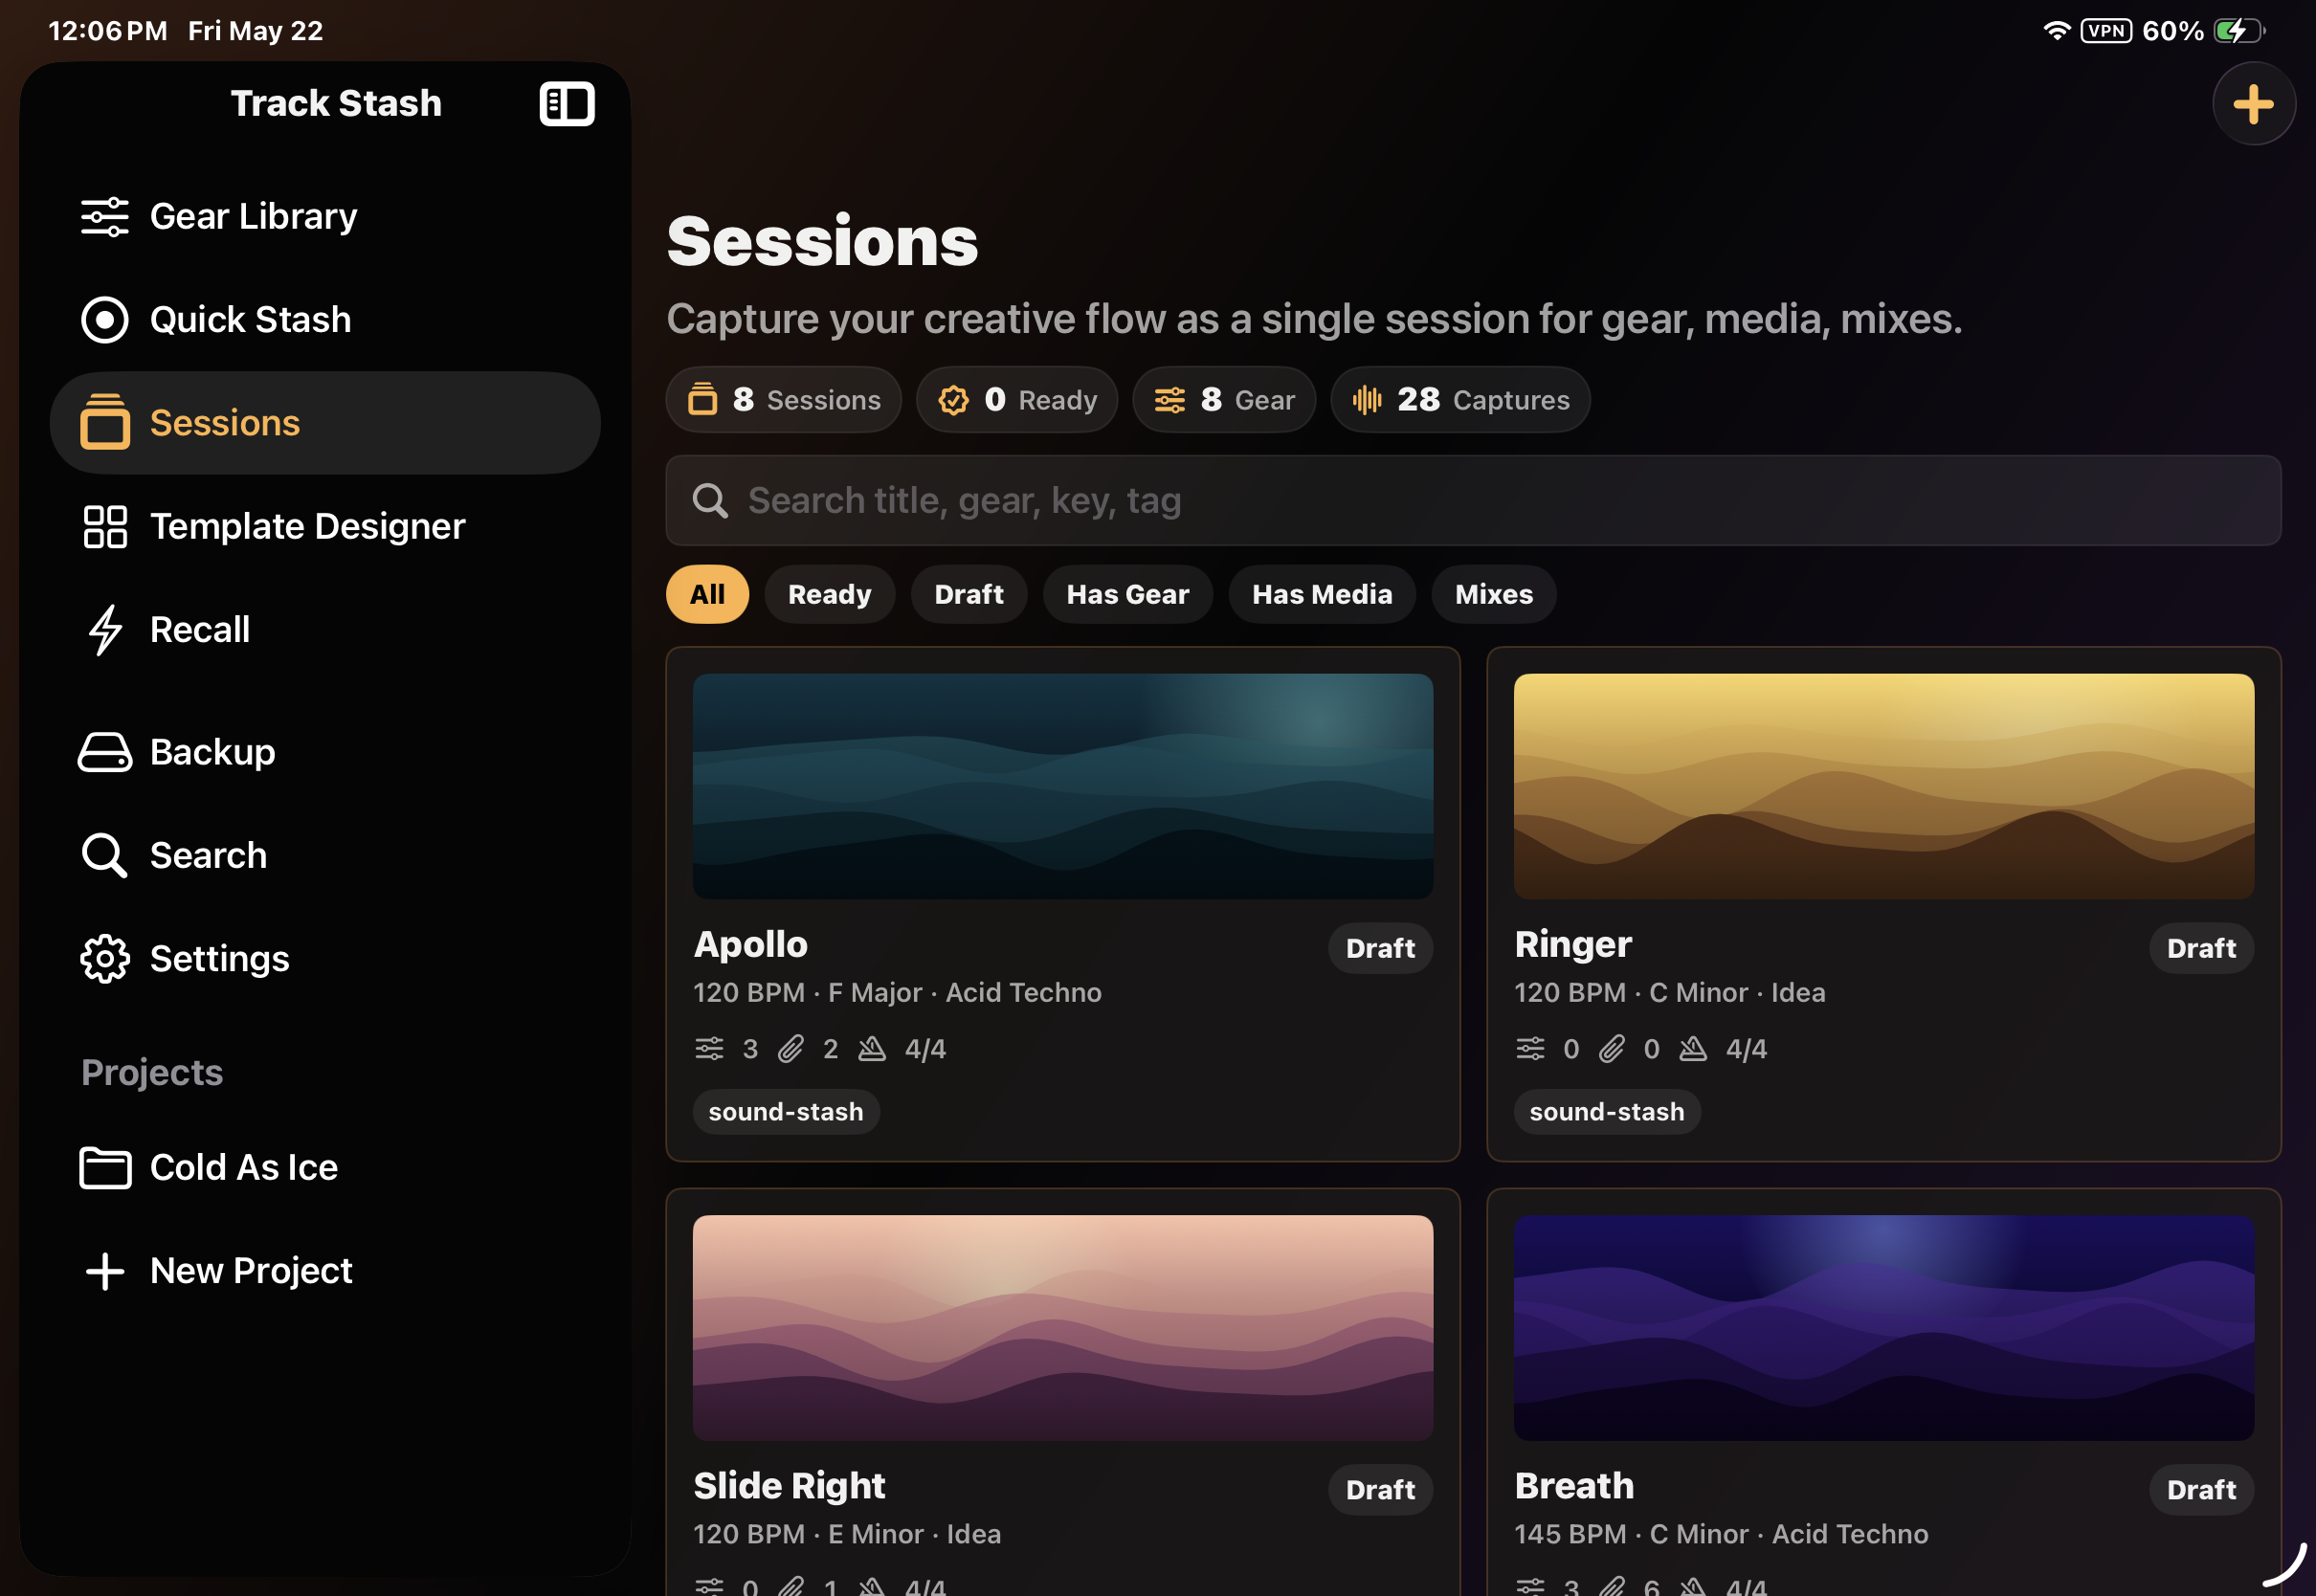Tap the Wi-Fi icon in the status bar
This screenshot has width=2316, height=1596.
[x=2056, y=31]
